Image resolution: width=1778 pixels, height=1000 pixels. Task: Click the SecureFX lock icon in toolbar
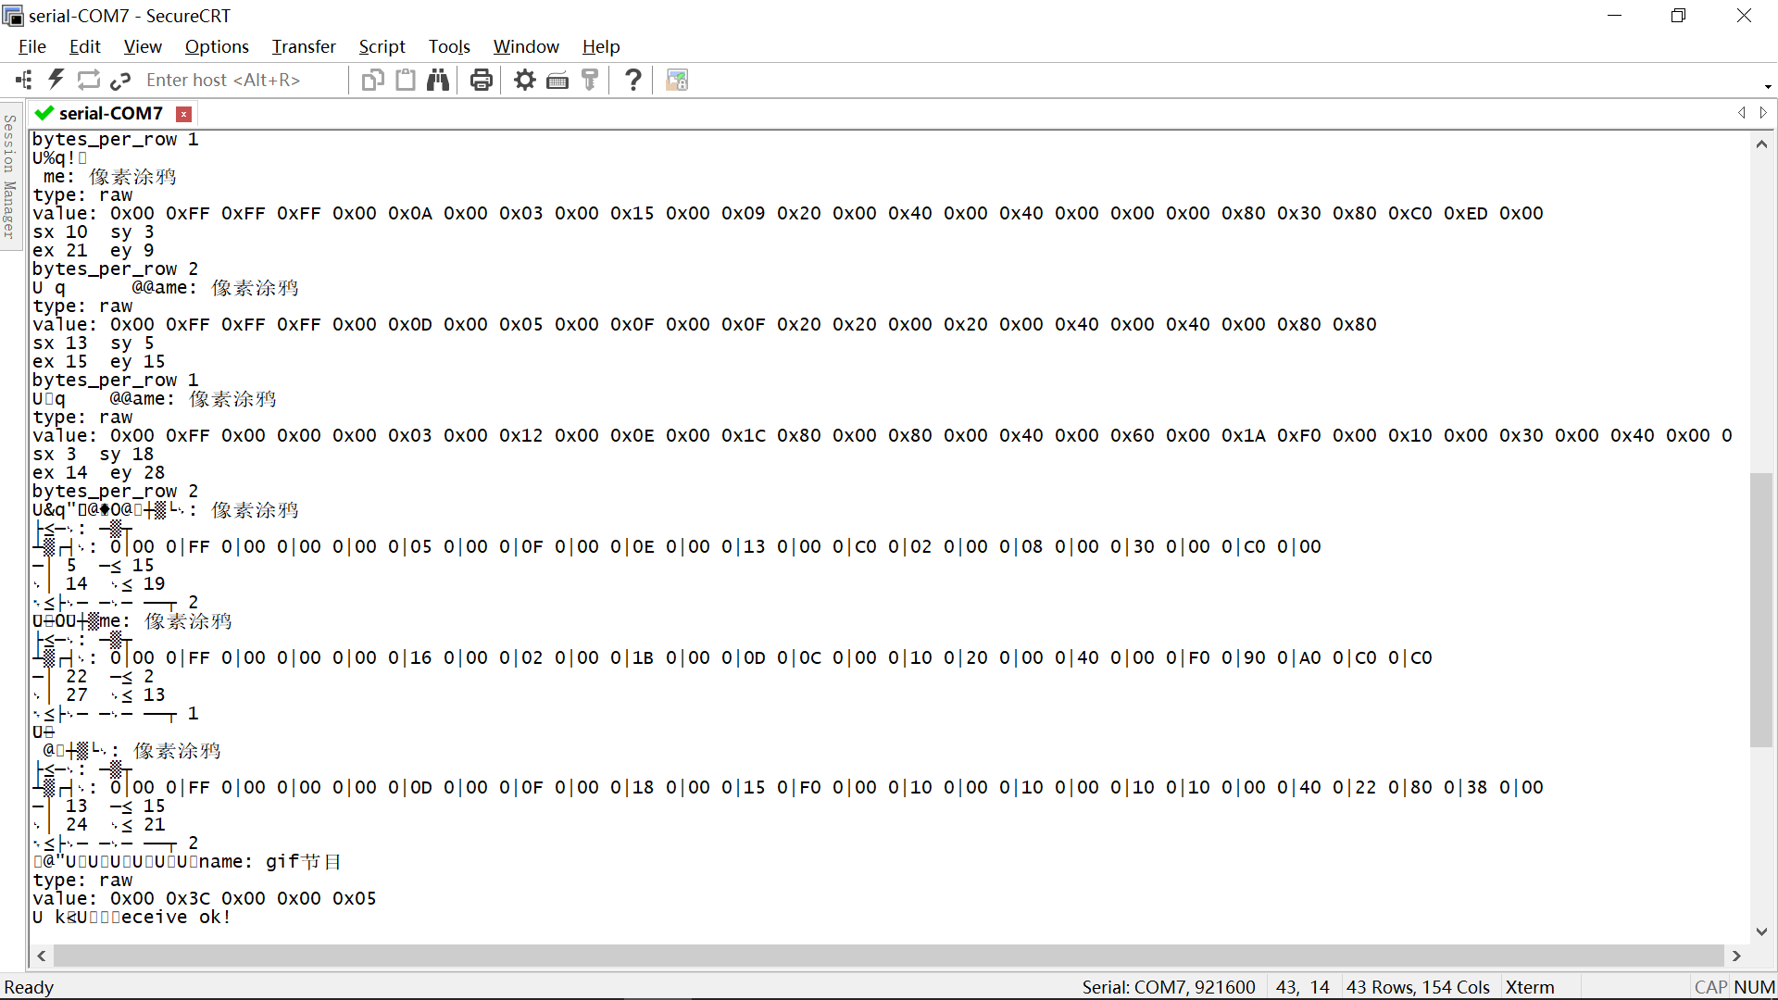point(677,81)
